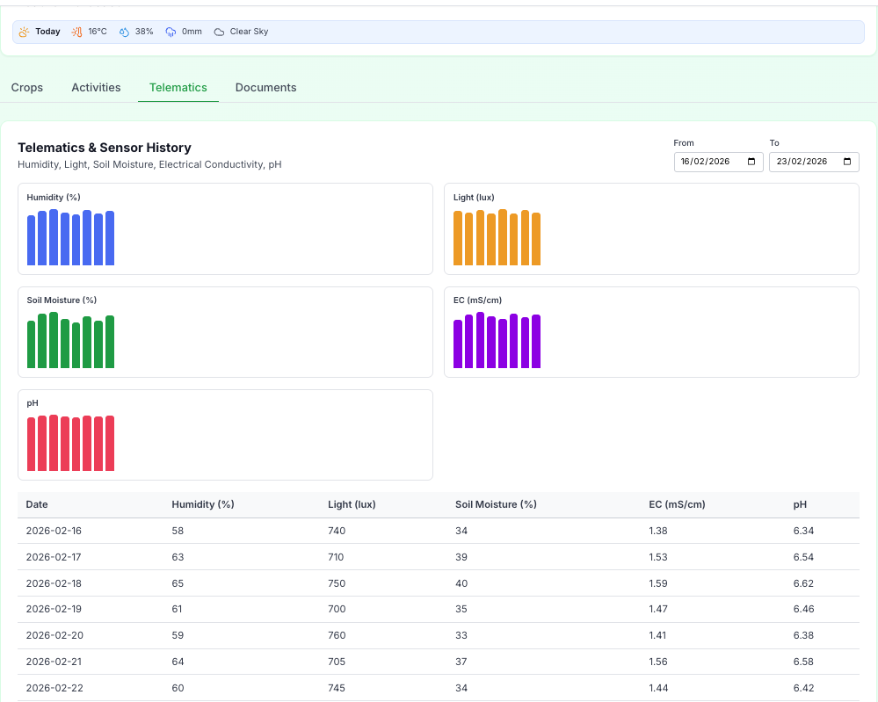This screenshot has height=702, width=878.
Task: Click humidity value 58 for 2026-02-16
Action: pos(178,531)
